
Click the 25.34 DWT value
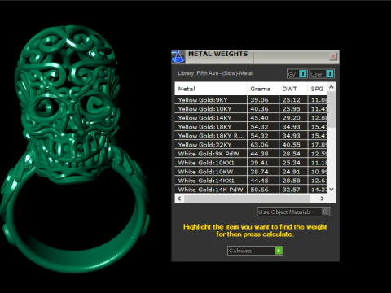(x=291, y=163)
